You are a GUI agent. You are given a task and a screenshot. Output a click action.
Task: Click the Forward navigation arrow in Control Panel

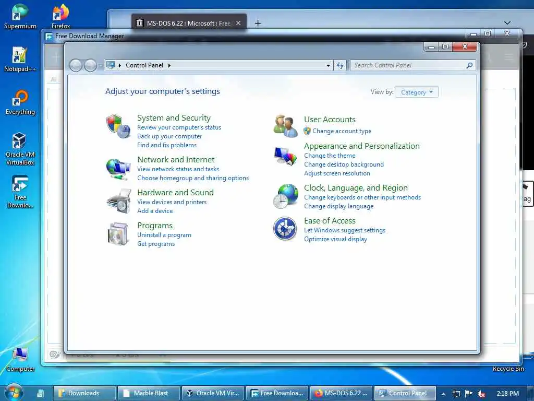point(90,65)
